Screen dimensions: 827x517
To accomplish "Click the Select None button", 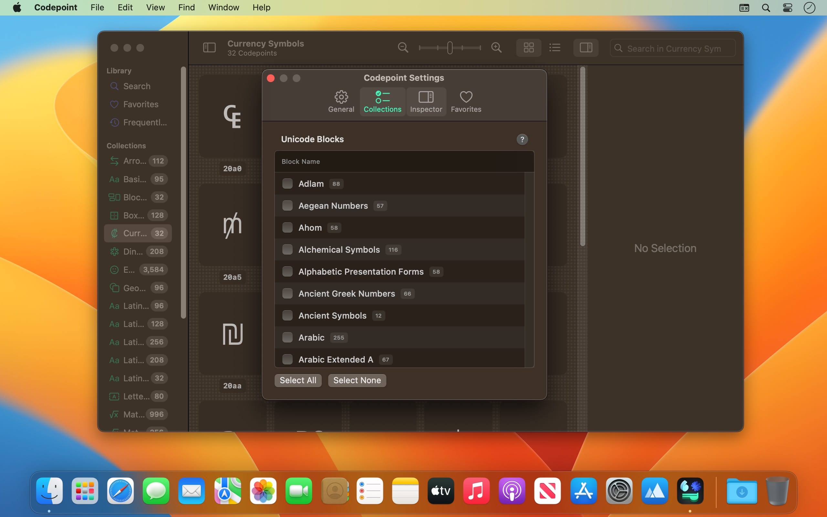I will (357, 380).
